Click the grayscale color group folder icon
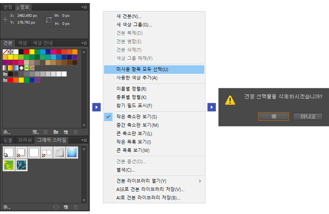Viewport: 329px width, 214px height. [x=5, y=74]
